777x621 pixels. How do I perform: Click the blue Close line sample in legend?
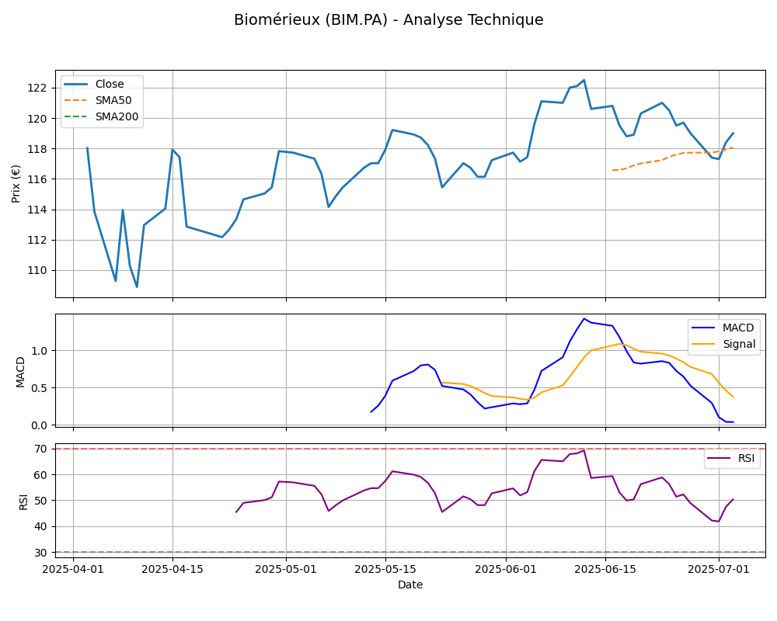(x=76, y=84)
